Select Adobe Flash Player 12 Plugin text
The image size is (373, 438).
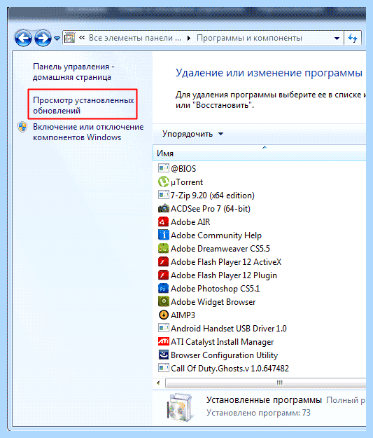pos(224,275)
